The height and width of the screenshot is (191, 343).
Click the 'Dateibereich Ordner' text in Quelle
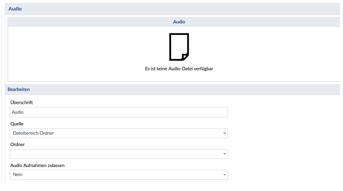[33, 133]
